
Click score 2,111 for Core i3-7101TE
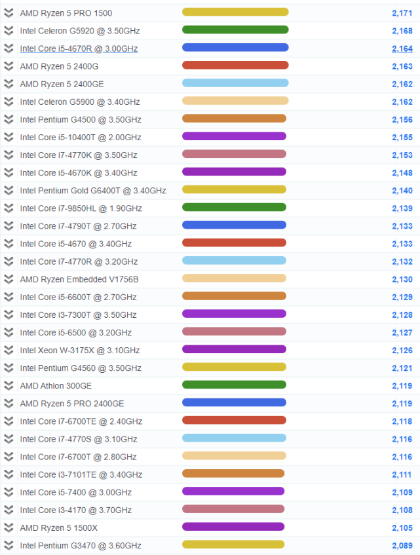point(402,474)
